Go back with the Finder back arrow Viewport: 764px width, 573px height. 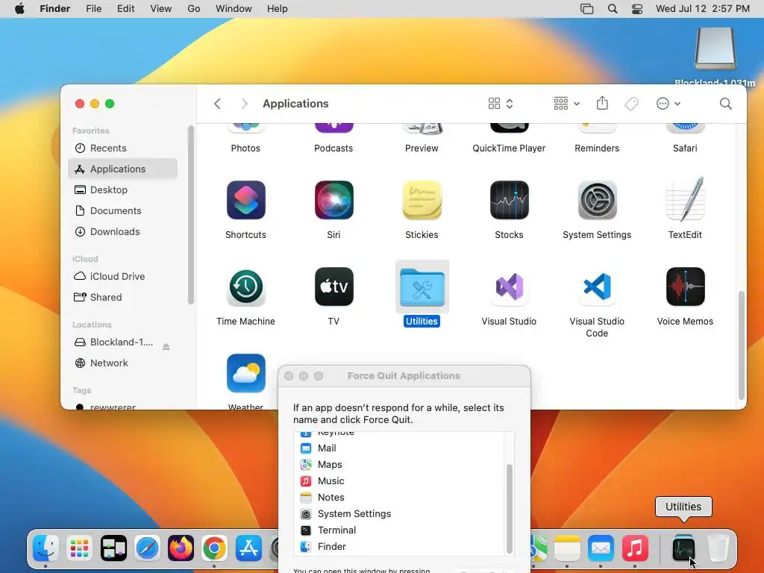pyautogui.click(x=217, y=104)
